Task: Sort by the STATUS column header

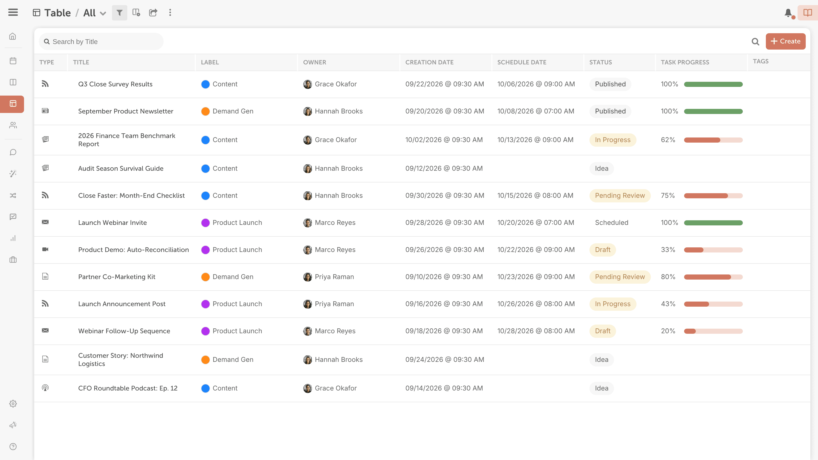Action: click(600, 62)
